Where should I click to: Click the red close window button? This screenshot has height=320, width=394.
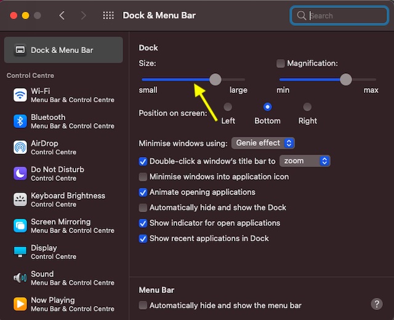14,15
